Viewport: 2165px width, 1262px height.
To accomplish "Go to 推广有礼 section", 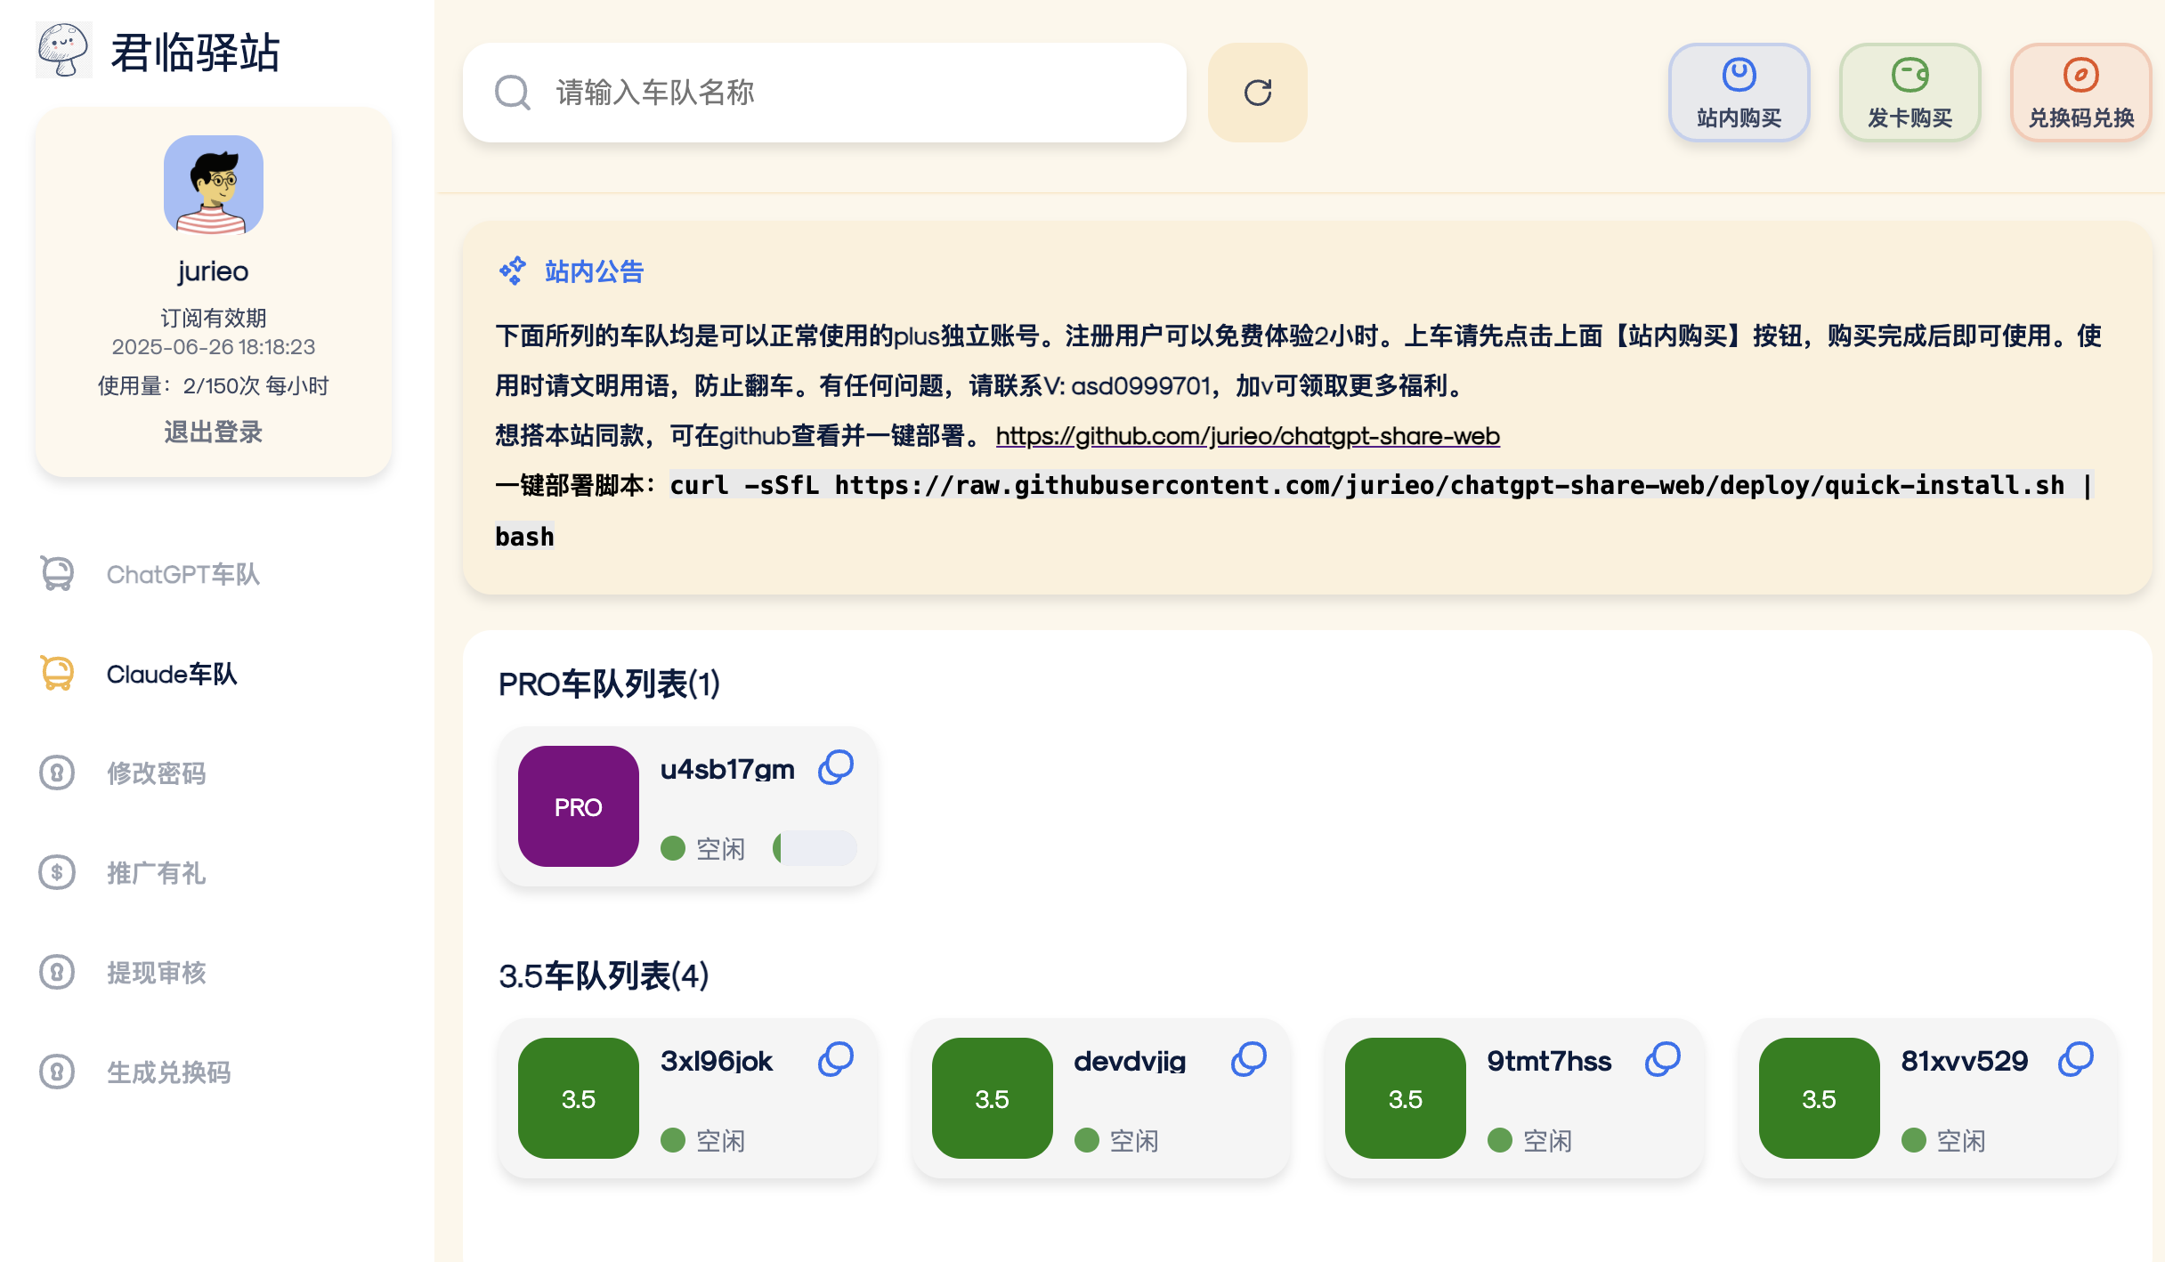I will click(156, 873).
